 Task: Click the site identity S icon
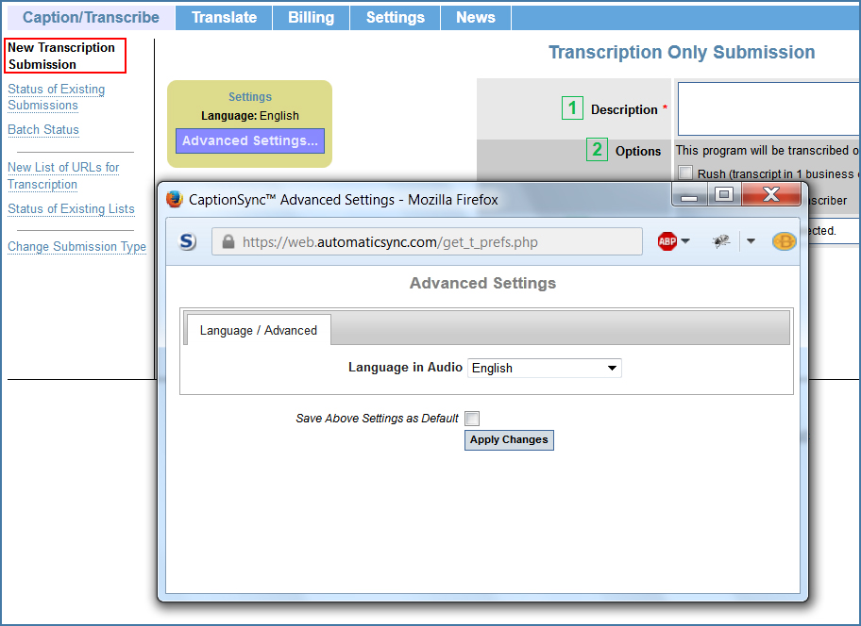188,241
